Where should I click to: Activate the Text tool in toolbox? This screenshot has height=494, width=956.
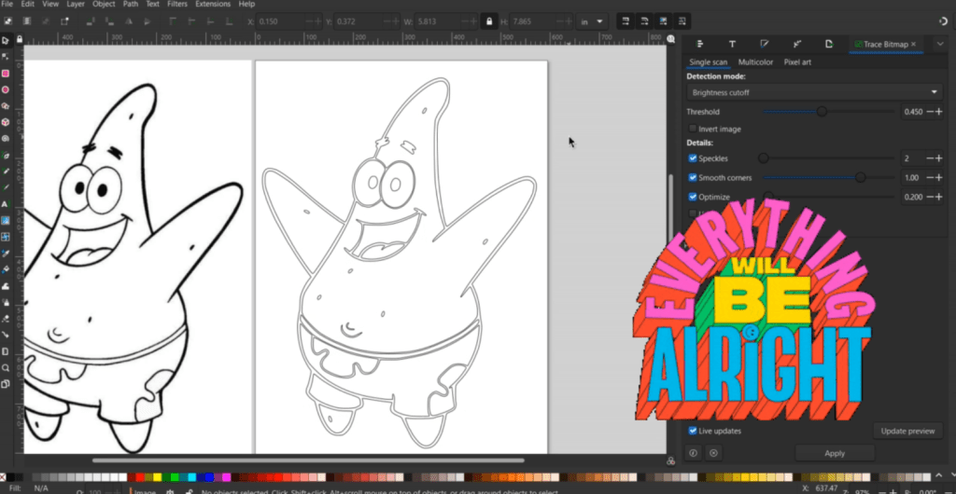(x=6, y=204)
